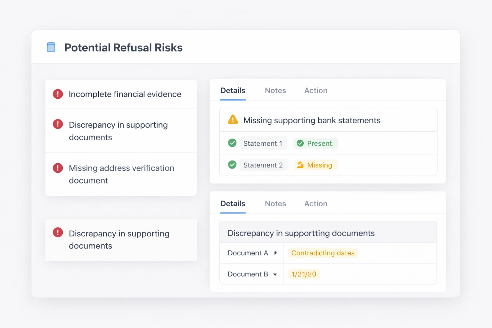This screenshot has width=492, height=328.
Task: Toggle the Statement 2 verification checkmark
Action: click(232, 165)
